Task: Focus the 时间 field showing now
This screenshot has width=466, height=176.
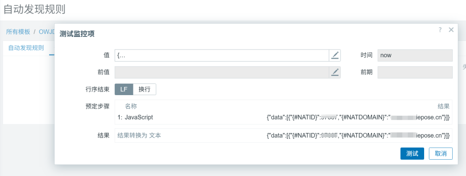Action: click(415, 55)
